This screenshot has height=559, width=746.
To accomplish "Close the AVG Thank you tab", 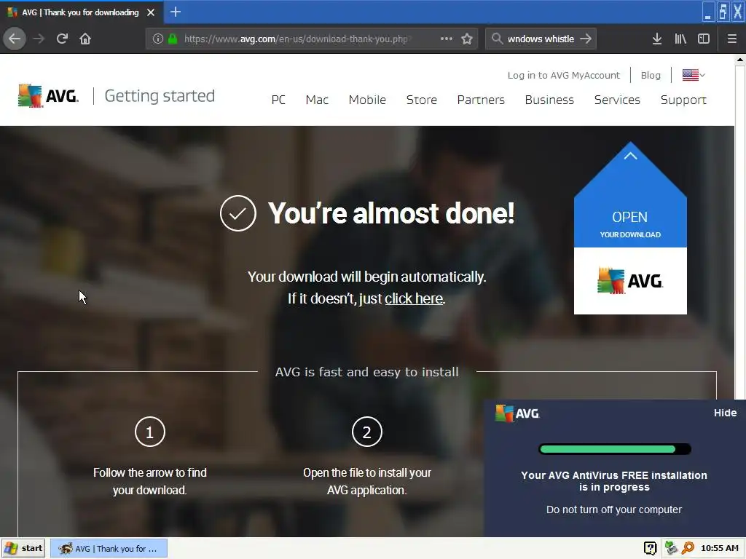I will coord(151,12).
